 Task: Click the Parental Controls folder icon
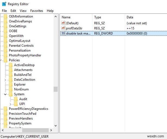click(5, 46)
